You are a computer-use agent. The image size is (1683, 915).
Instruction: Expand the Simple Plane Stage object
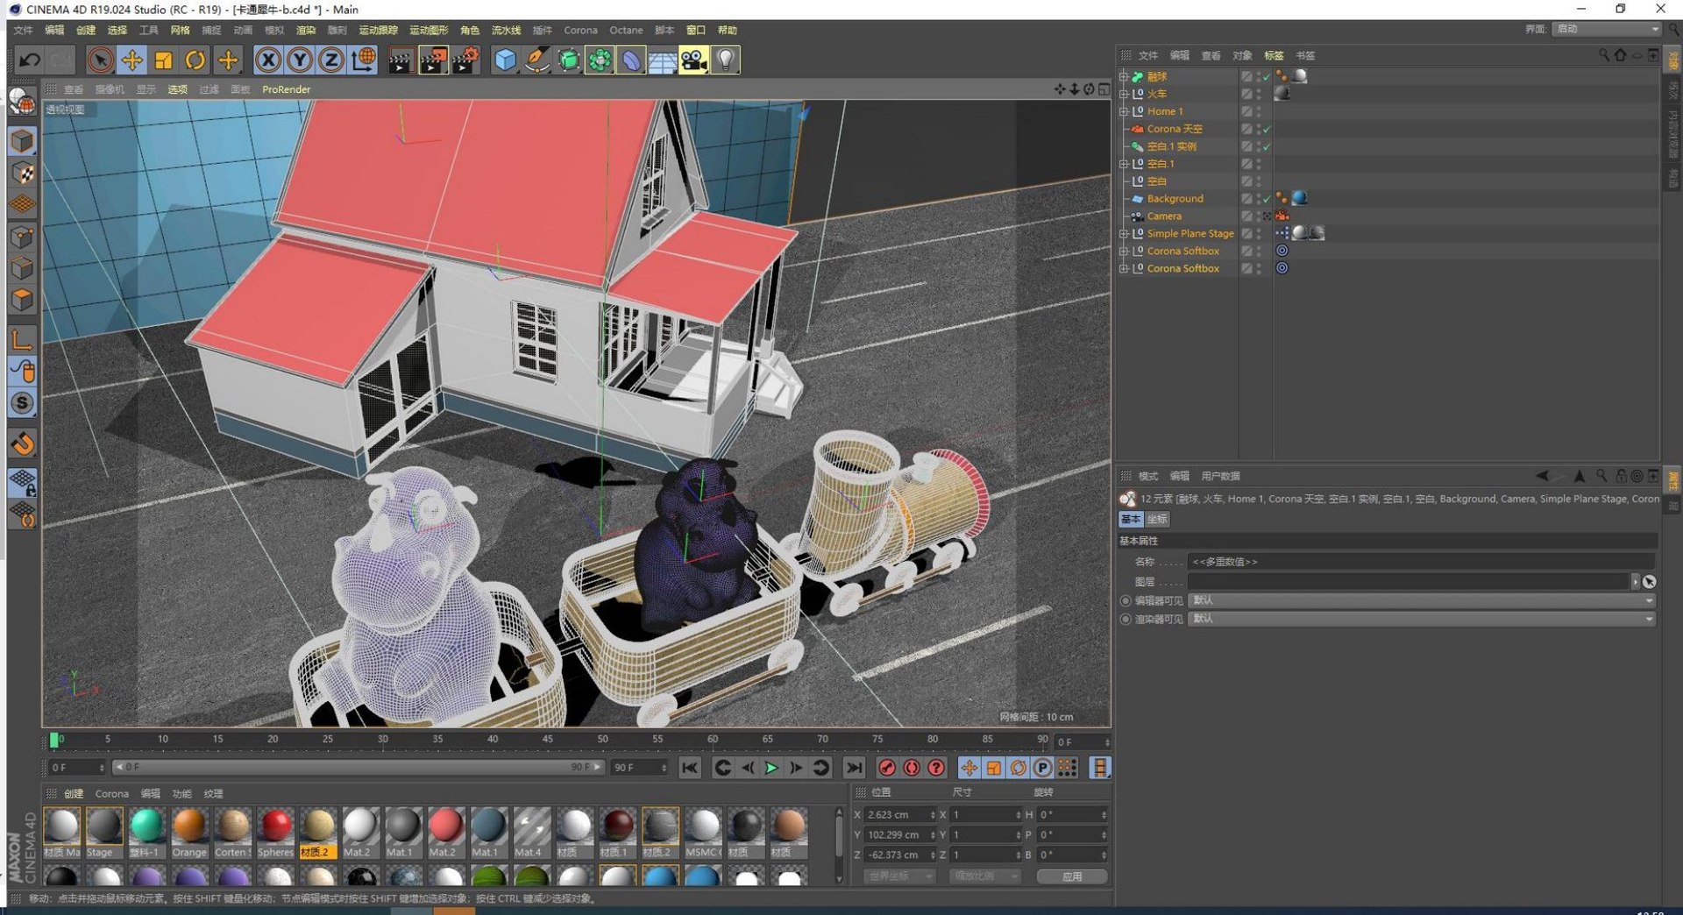(x=1124, y=234)
